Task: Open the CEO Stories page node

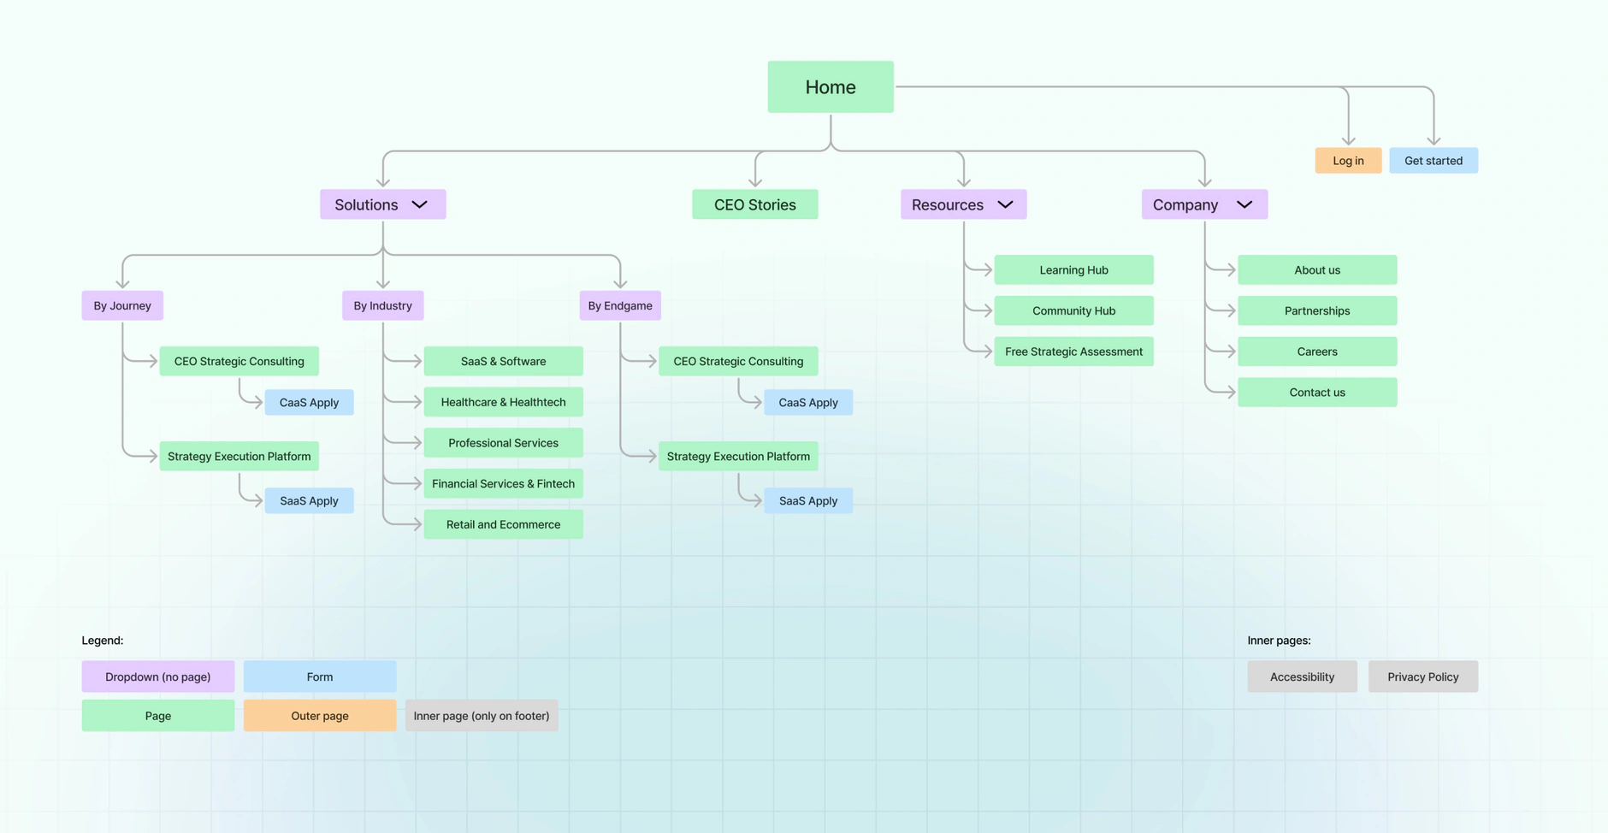Action: (x=755, y=204)
